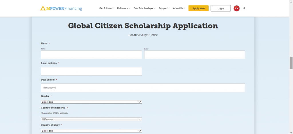Click the MPOWER Financing logo

click(x=61, y=8)
